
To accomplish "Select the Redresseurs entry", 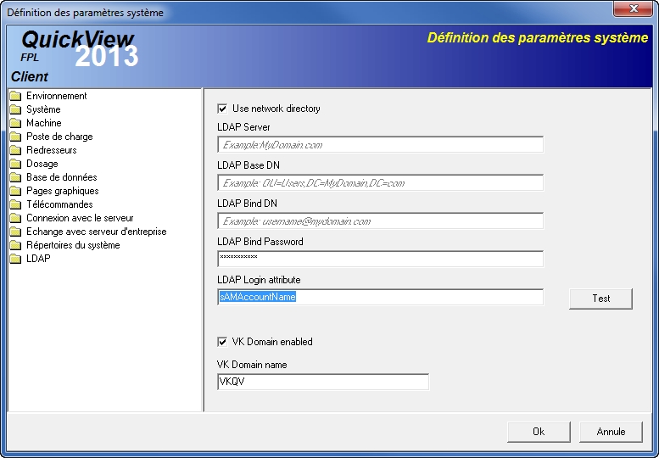I will (51, 150).
